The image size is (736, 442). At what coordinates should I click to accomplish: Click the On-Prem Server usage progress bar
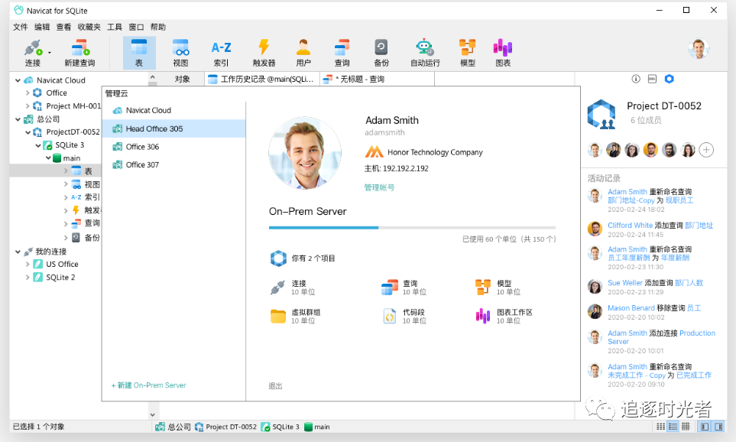[x=412, y=228]
